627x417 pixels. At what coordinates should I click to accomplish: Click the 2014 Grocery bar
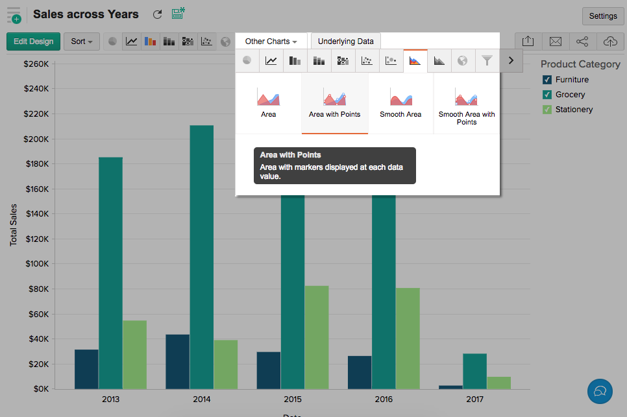pyautogui.click(x=202, y=256)
